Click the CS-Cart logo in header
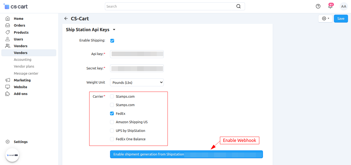This screenshot has width=351, height=165. (16, 7)
